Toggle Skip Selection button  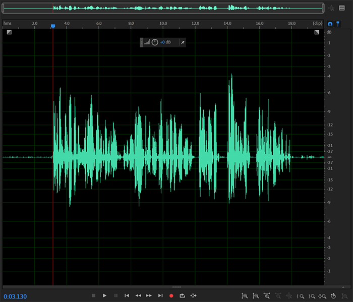pyautogui.click(x=193, y=295)
